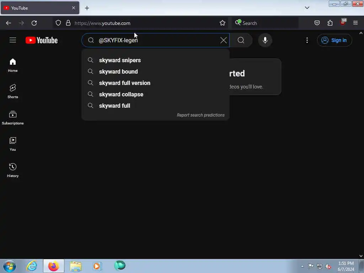Viewport: 364px width, 273px height.
Task: Click the Firefox Search box
Action: coord(265,23)
